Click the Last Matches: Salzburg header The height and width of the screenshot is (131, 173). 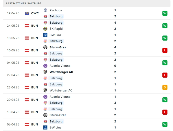coord(23,3)
